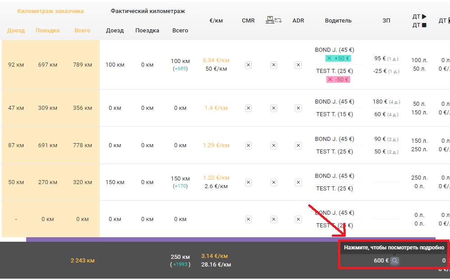Click the 2 243 км footer total
Viewport: 450px width, 280px height.
(x=82, y=261)
